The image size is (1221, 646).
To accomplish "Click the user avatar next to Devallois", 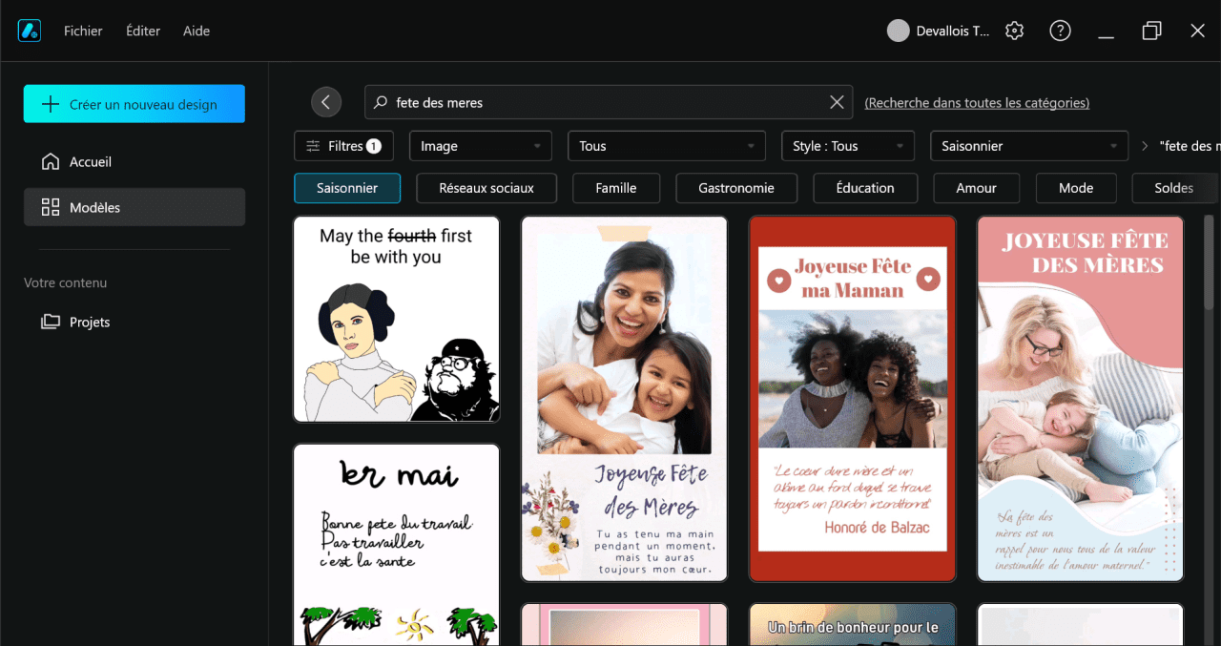I will pyautogui.click(x=898, y=31).
